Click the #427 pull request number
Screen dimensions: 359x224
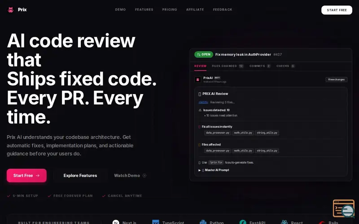pos(277,54)
